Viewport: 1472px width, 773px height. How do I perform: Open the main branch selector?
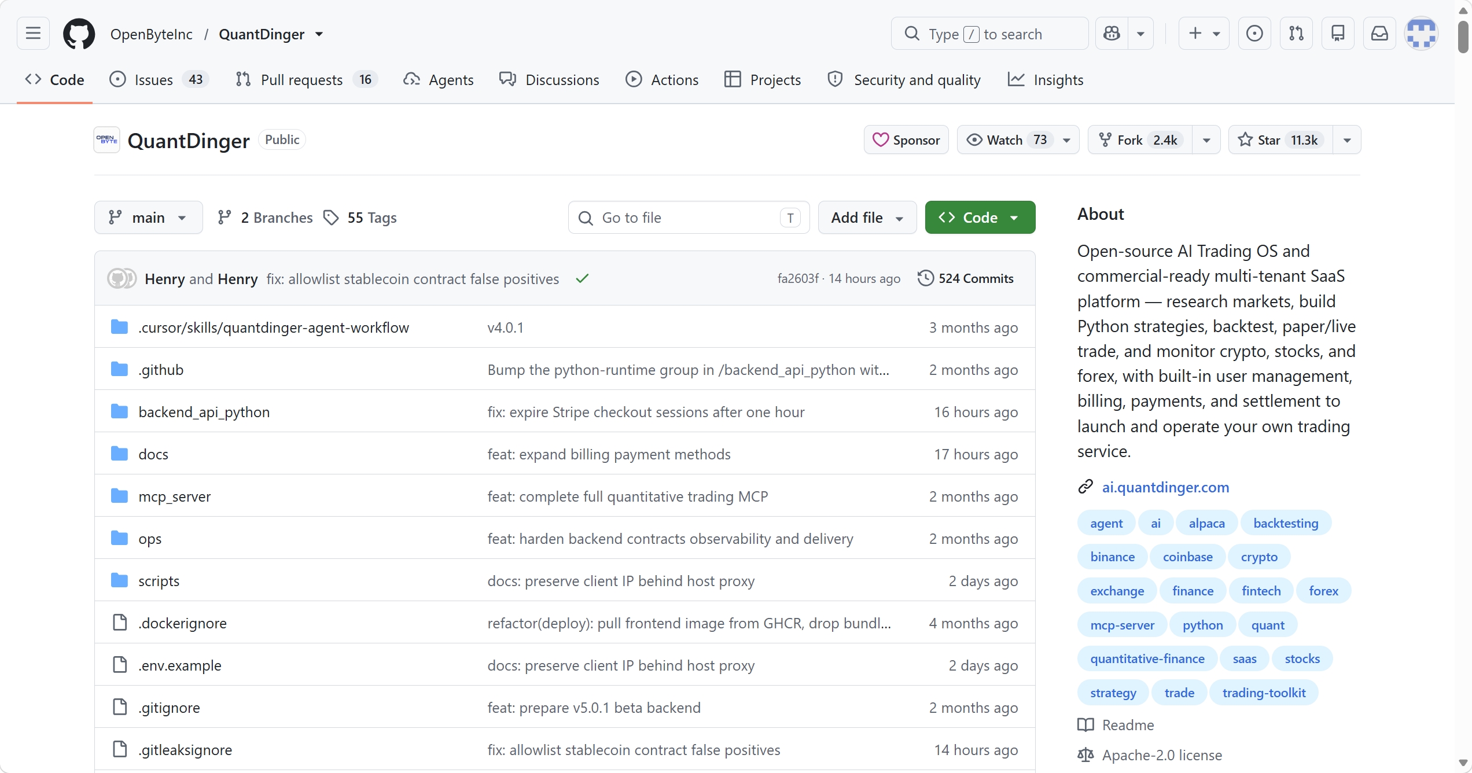pyautogui.click(x=148, y=218)
